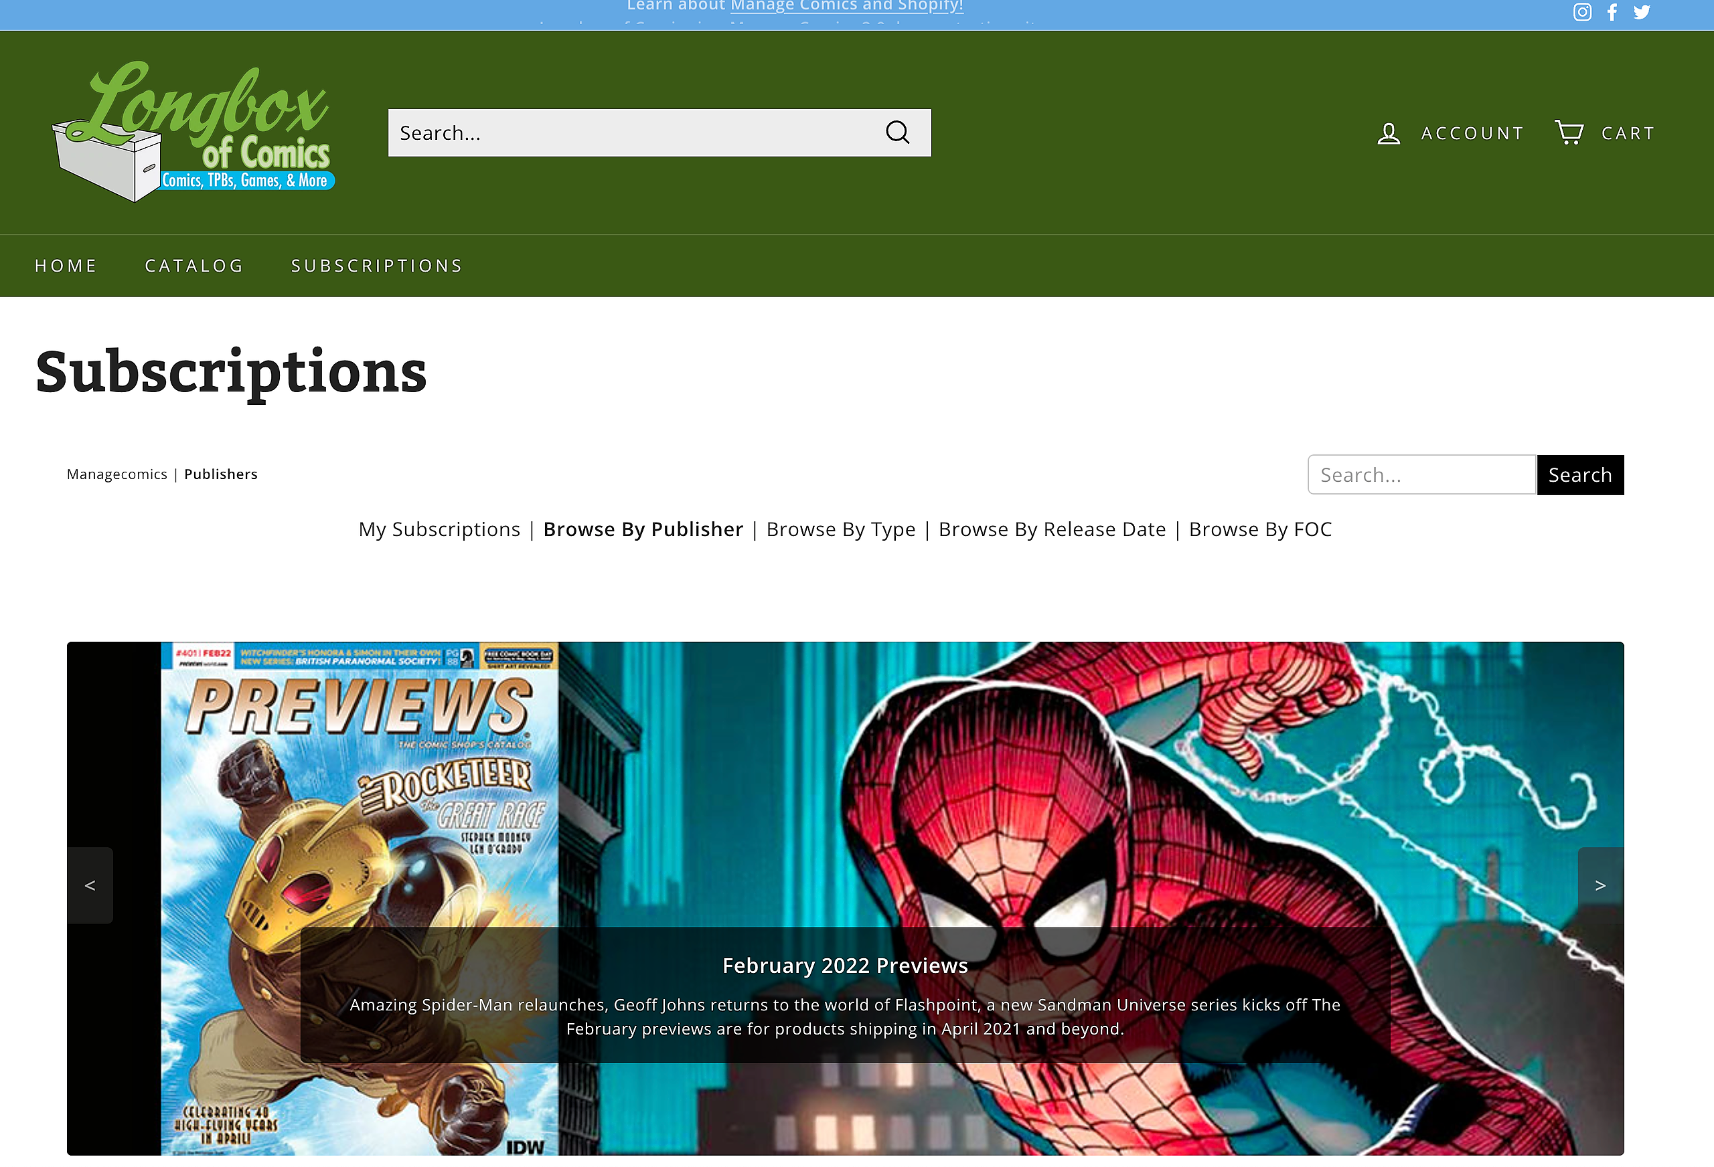Viewport: 1714px width, 1167px height.
Task: Click the Longbox of Comics logo
Action: point(193,131)
